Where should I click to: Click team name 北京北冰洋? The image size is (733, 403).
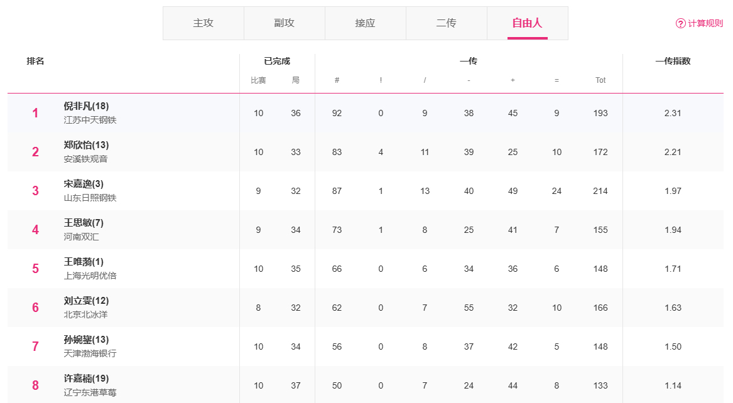coord(85,314)
